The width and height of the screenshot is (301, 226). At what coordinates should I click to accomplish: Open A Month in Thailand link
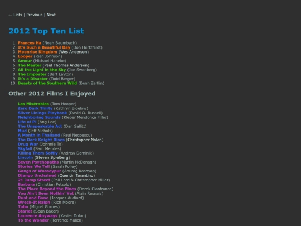pos(39,135)
